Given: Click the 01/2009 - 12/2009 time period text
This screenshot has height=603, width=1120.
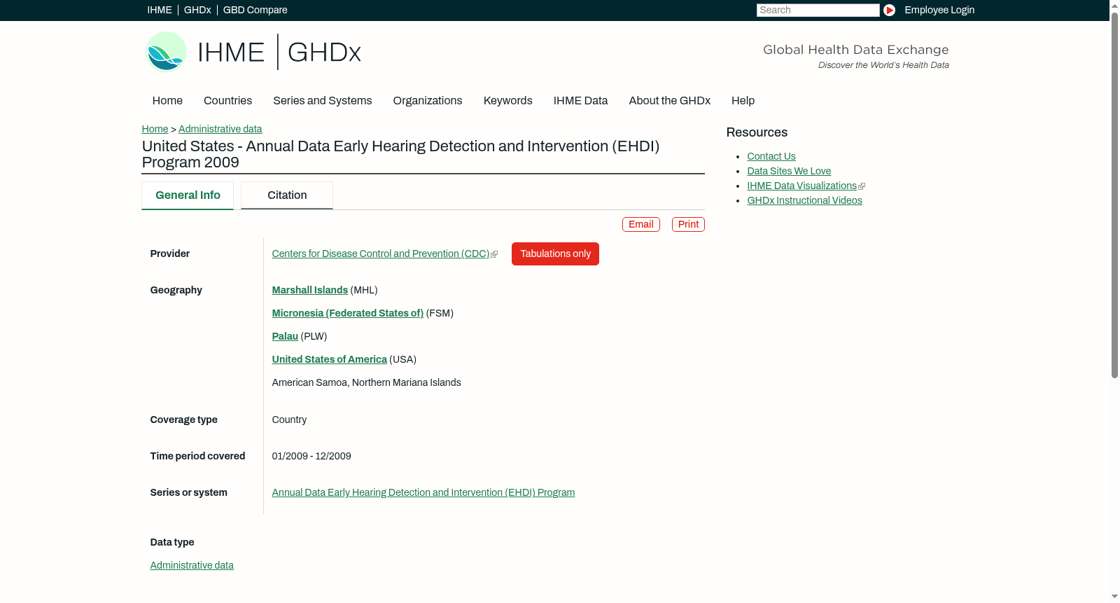Looking at the screenshot, I should pyautogui.click(x=311, y=456).
